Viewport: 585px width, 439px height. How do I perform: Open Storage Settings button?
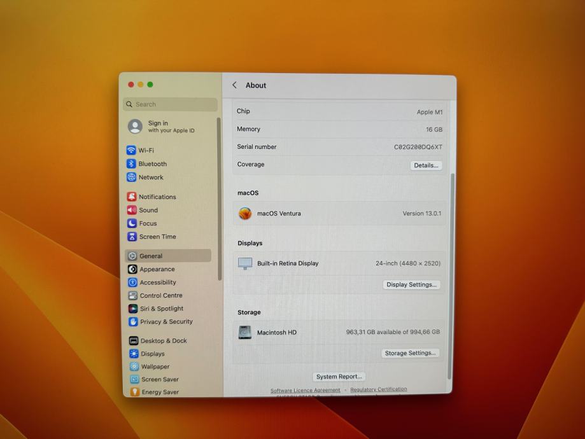click(410, 353)
